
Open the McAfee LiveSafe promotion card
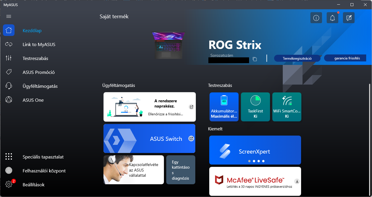(x=255, y=181)
